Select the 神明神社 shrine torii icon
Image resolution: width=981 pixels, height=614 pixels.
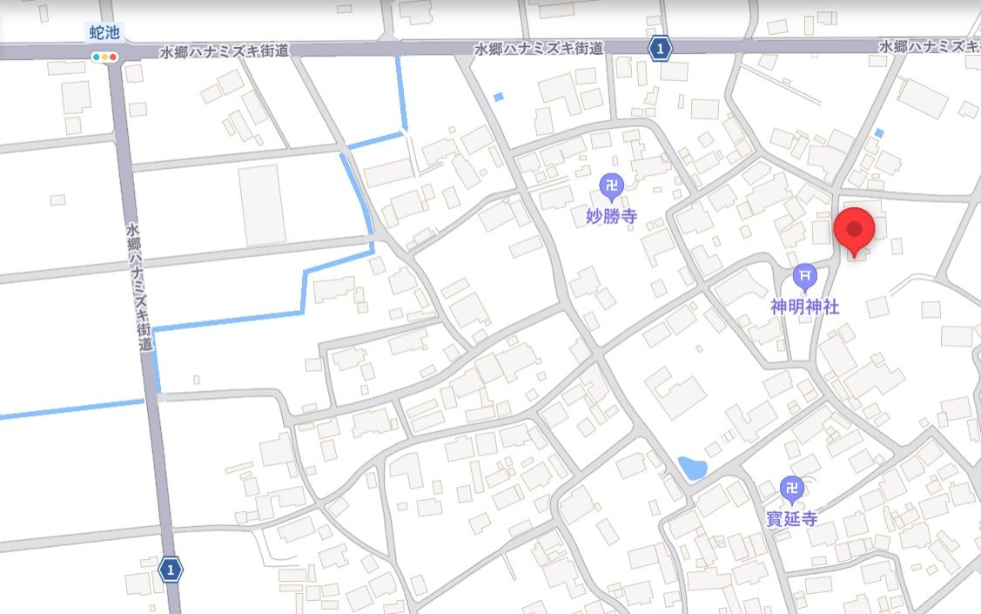click(x=804, y=277)
